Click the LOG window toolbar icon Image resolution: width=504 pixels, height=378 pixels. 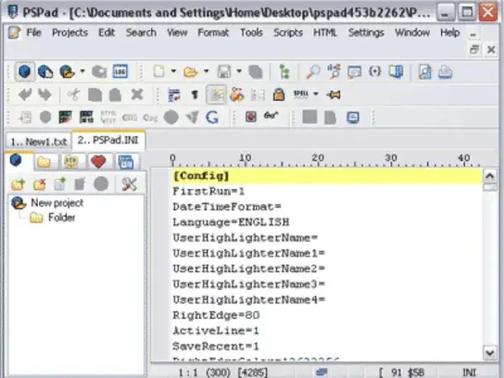coord(120,72)
